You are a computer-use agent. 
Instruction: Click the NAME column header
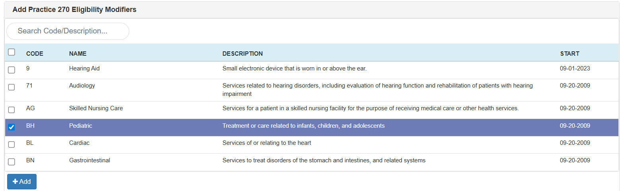(x=78, y=54)
